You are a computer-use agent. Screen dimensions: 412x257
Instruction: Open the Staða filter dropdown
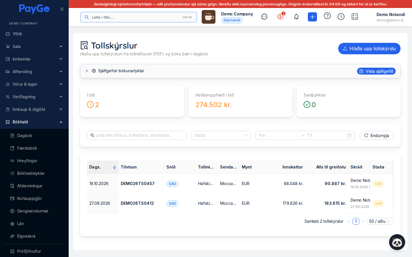click(x=221, y=135)
